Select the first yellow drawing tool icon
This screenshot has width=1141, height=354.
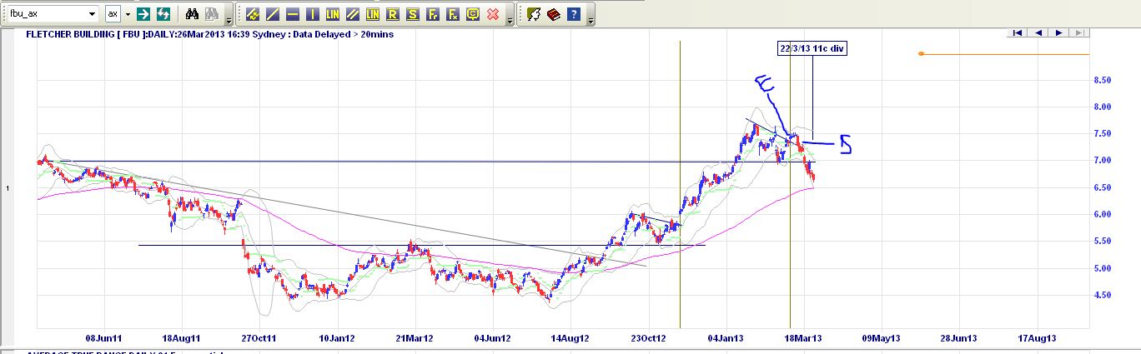253,14
